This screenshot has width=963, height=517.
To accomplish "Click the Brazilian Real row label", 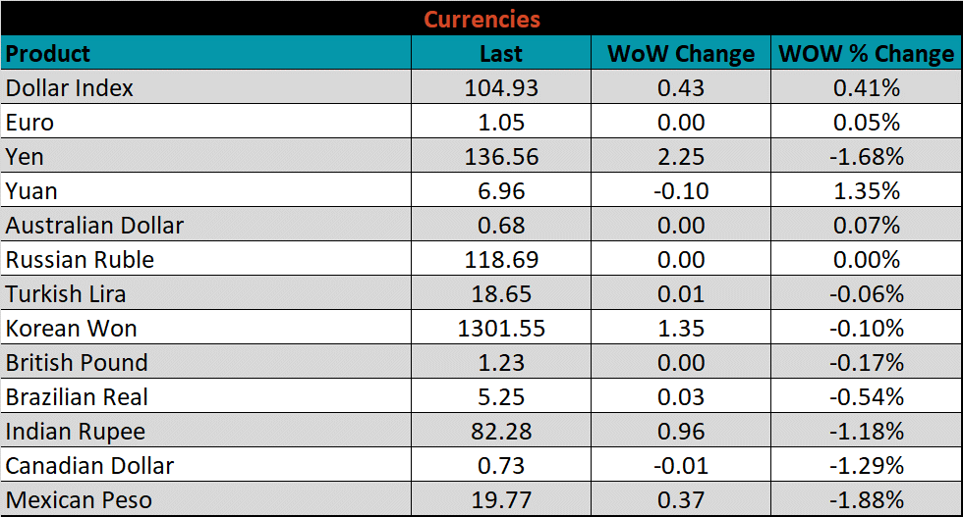I will [78, 397].
